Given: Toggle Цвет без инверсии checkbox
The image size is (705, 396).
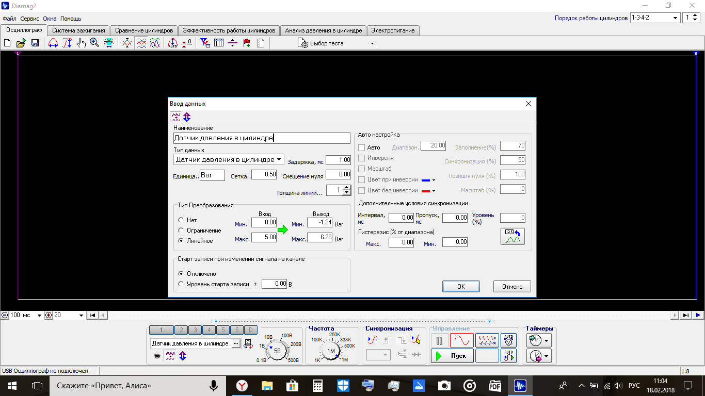Looking at the screenshot, I should coord(361,190).
